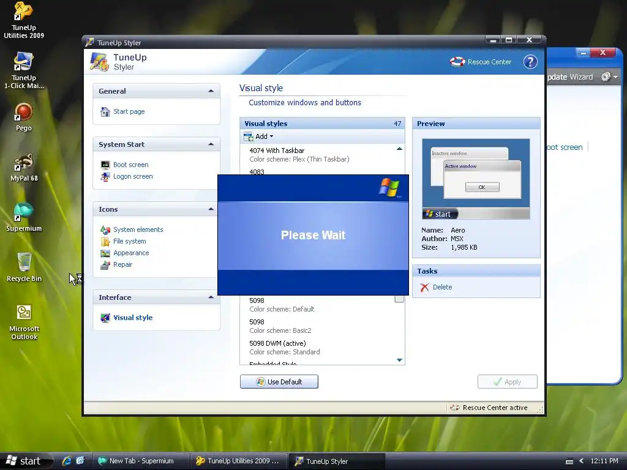Launch the Pego desktop shortcut
This screenshot has width=627, height=470.
pos(24,117)
